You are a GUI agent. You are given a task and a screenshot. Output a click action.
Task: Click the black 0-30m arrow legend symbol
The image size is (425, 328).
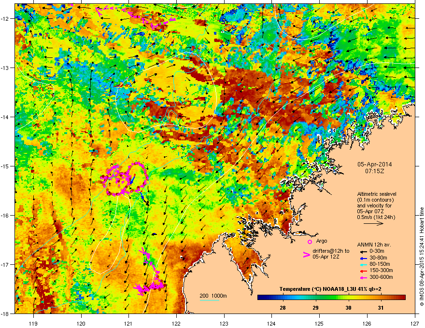(x=364, y=251)
